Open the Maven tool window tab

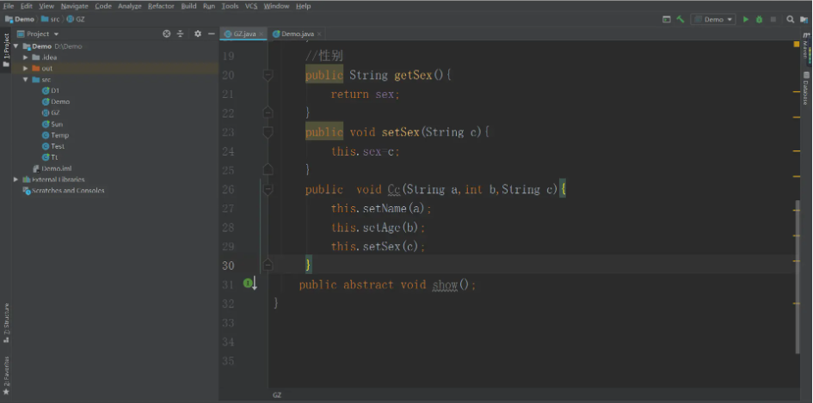coord(806,46)
